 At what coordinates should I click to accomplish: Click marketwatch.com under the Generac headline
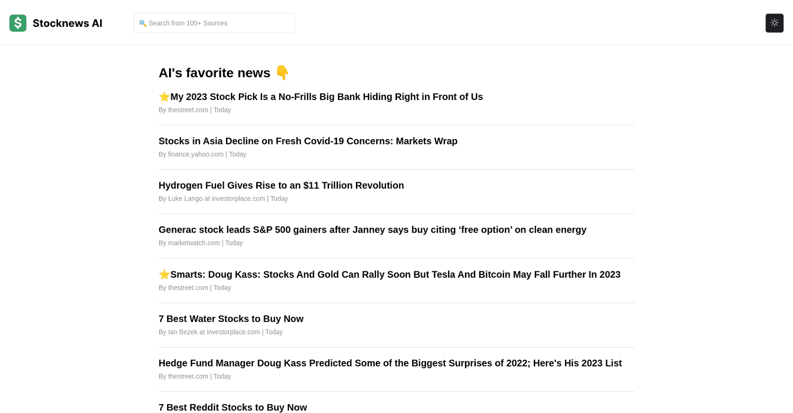(x=194, y=243)
